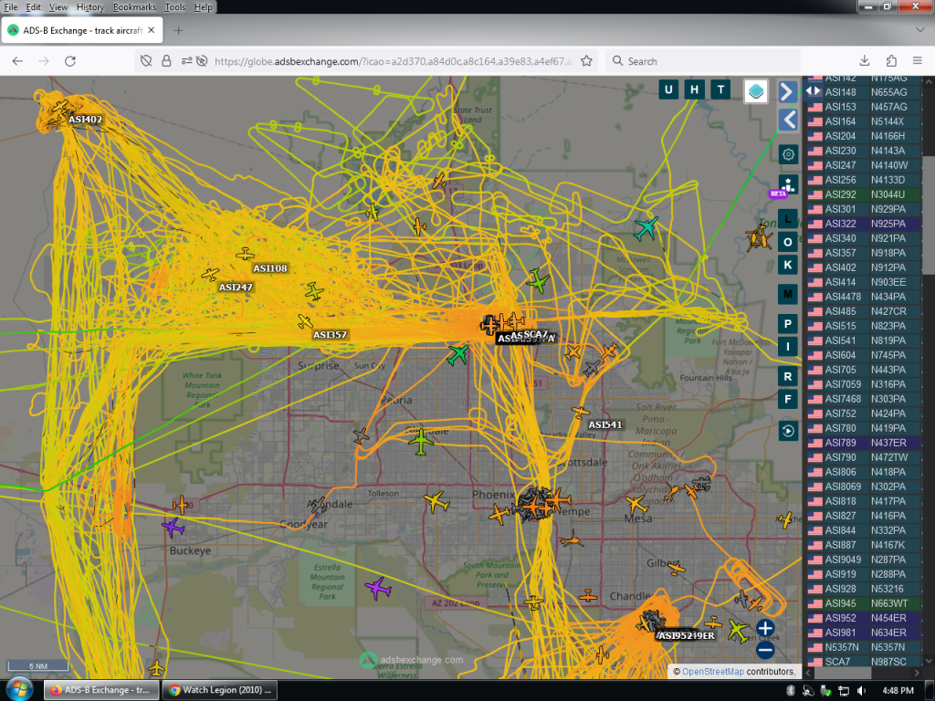Open the OpenStreetMap attribution link
The height and width of the screenshot is (701, 935).
pyautogui.click(x=712, y=671)
